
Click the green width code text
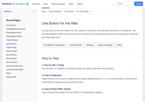pyautogui.click(x=105, y=79)
